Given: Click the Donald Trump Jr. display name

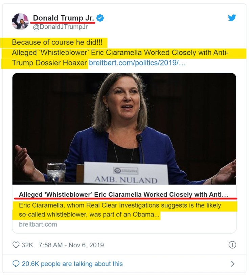Looking at the screenshot, I should (x=63, y=18).
